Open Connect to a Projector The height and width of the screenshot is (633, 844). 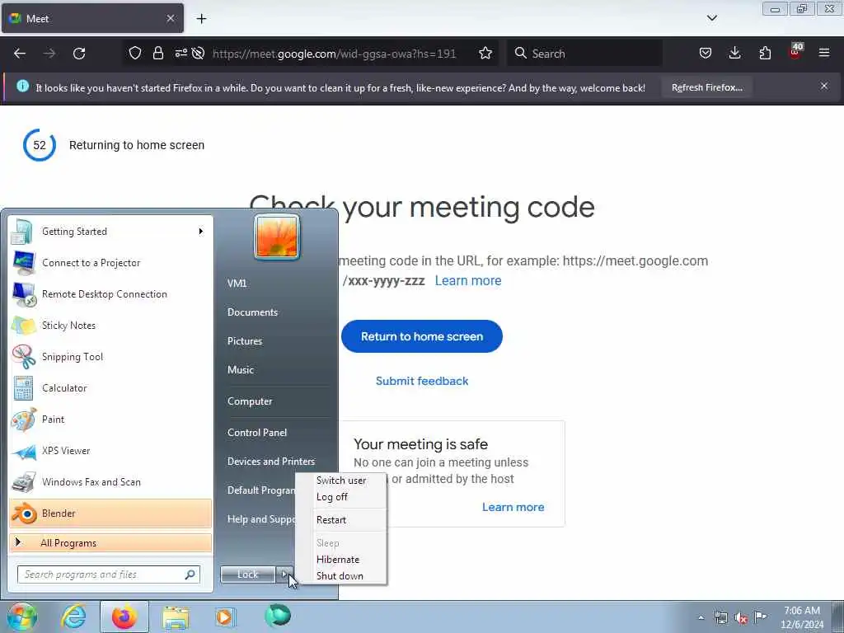110,263
